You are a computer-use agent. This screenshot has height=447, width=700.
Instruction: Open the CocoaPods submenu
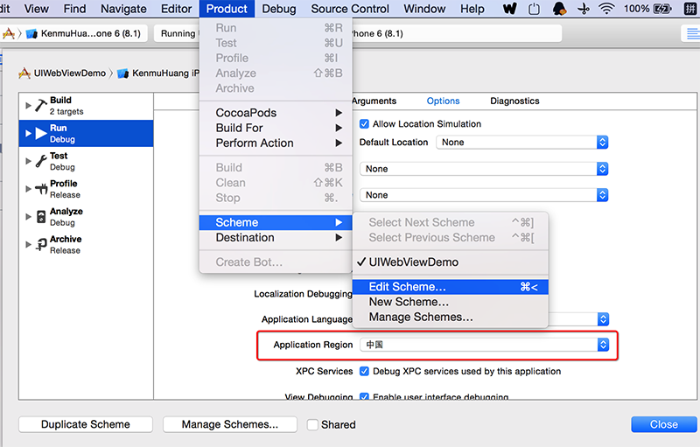click(276, 113)
